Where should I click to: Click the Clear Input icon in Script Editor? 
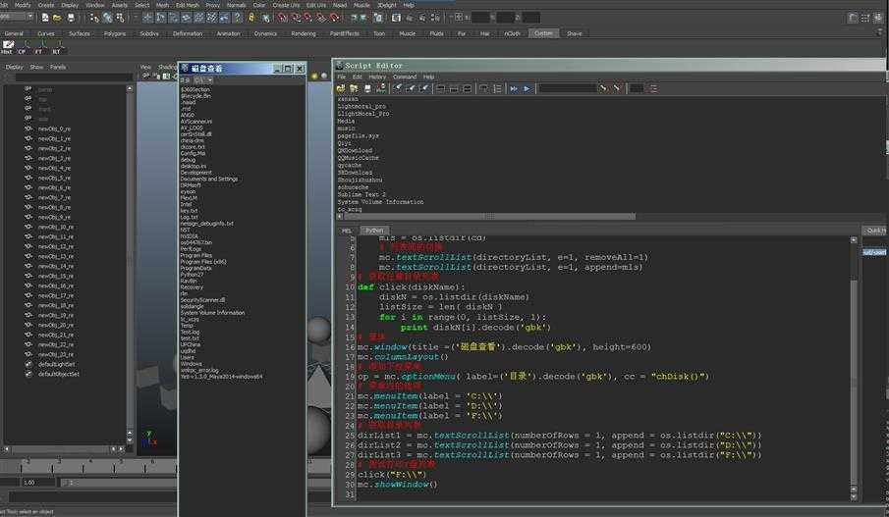pyautogui.click(x=411, y=88)
